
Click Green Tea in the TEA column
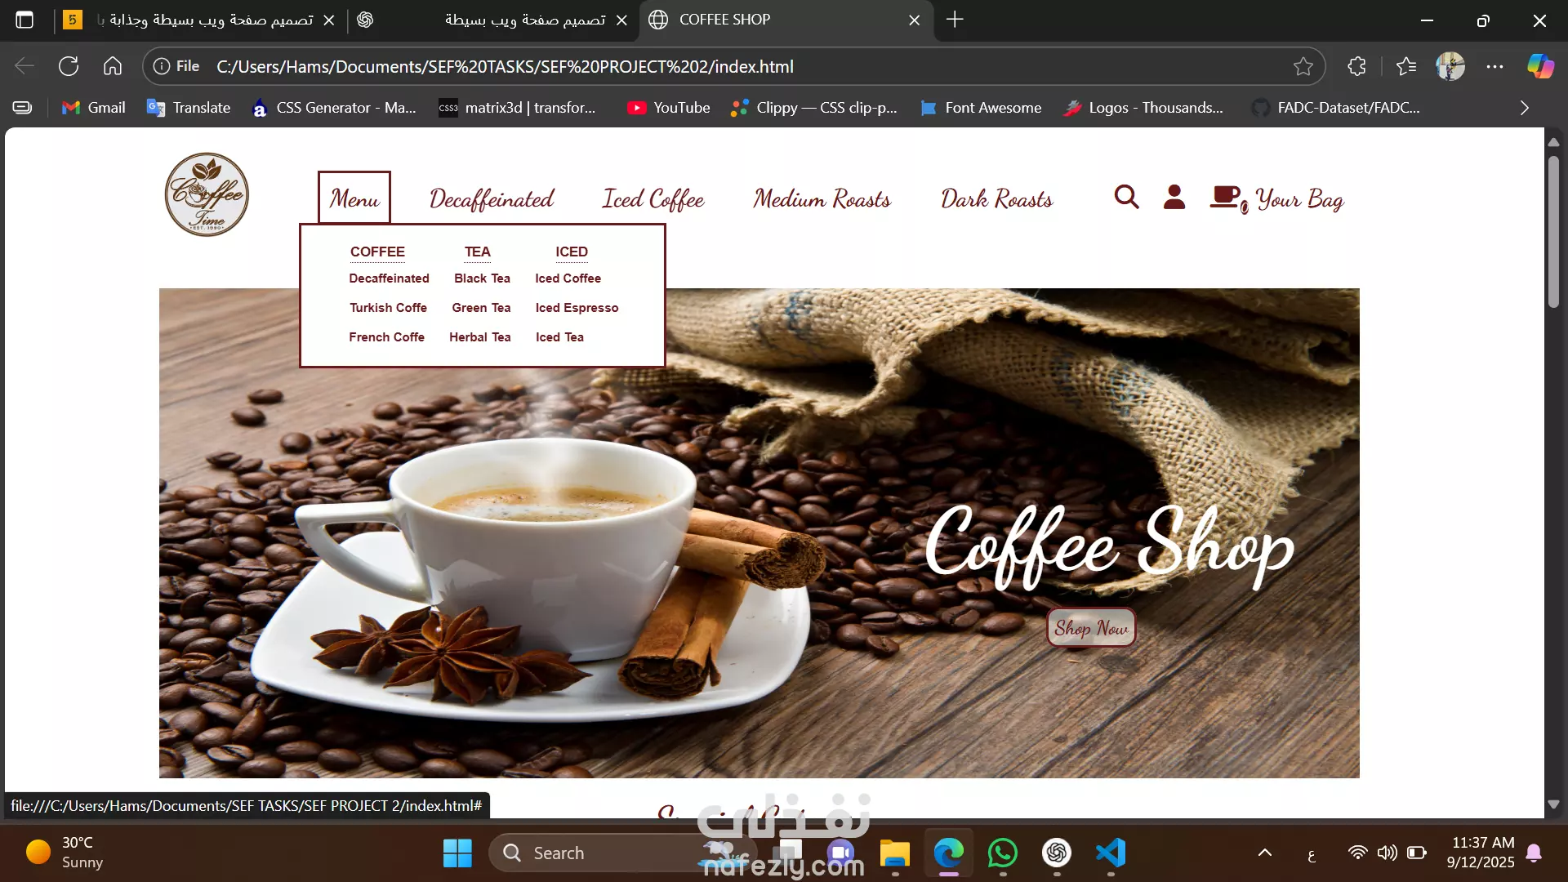(x=481, y=308)
